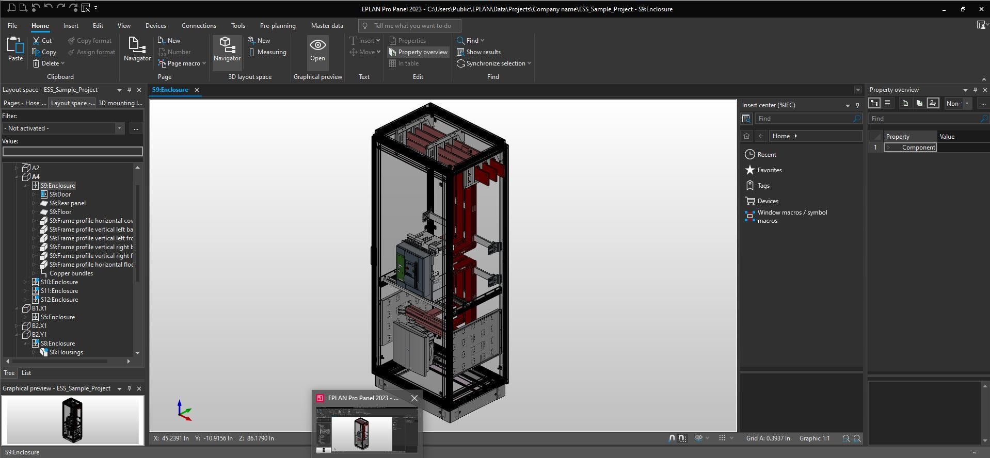Click the Synchronize selection icon
Image resolution: width=990 pixels, height=458 pixels.
[x=461, y=63]
